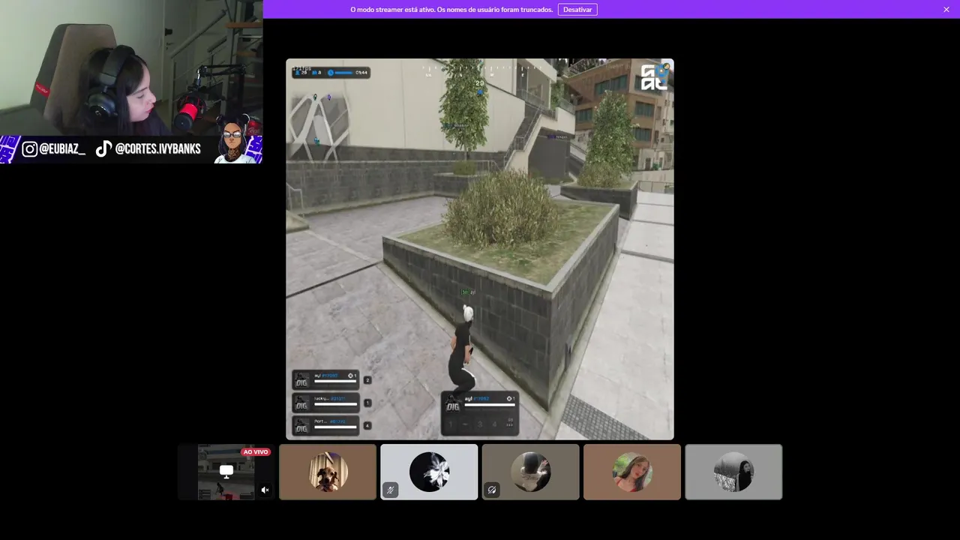
Task: Click the @CORTES.IVYBANKS handle text
Action: pos(158,149)
